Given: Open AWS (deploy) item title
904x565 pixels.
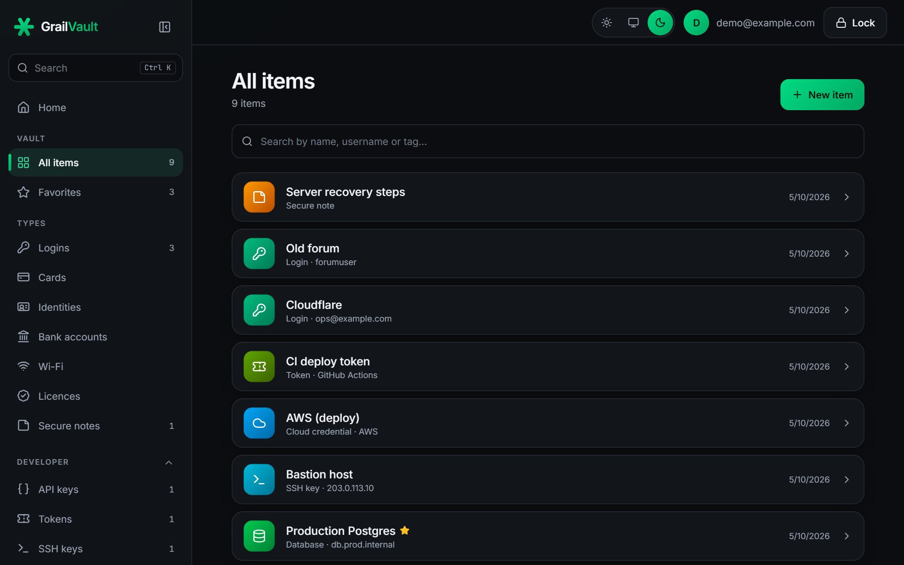Looking at the screenshot, I should pyautogui.click(x=323, y=418).
